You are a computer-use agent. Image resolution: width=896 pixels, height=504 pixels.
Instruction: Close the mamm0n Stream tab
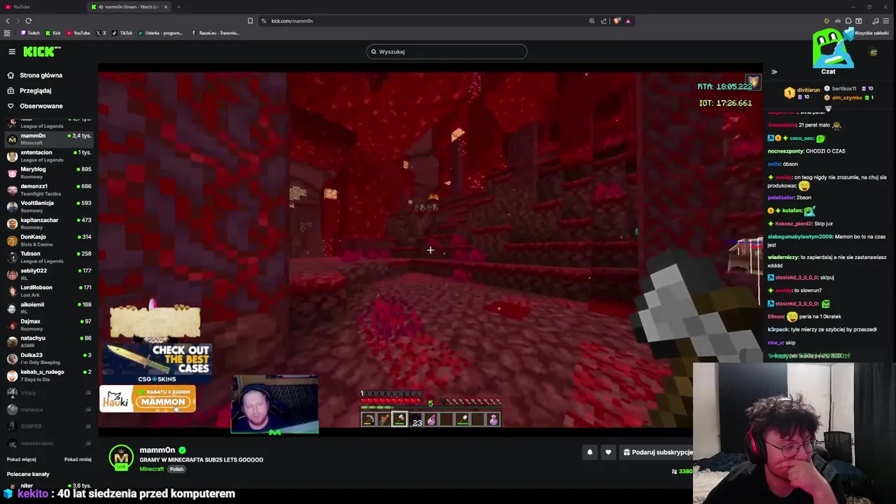(x=166, y=7)
